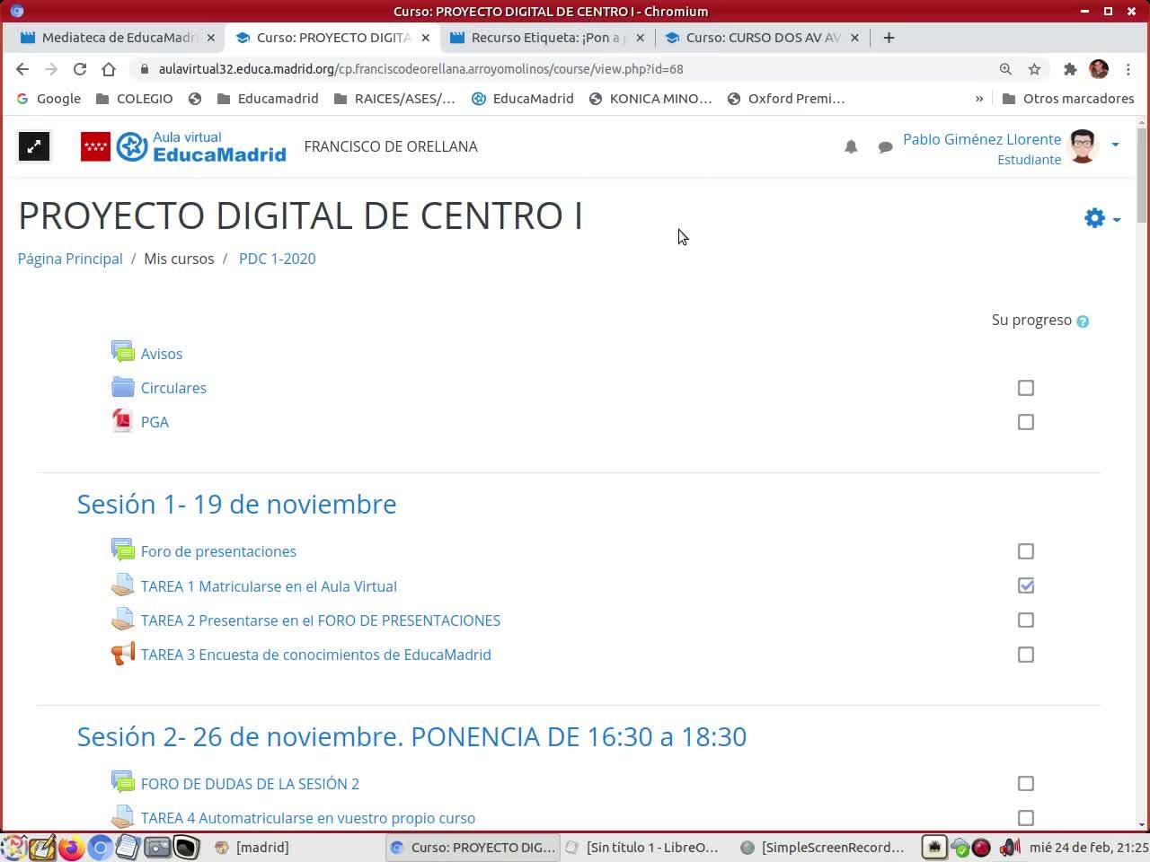The image size is (1150, 862).
Task: Open the Sesión 2- 26 de noviembre heading
Action: [x=411, y=736]
